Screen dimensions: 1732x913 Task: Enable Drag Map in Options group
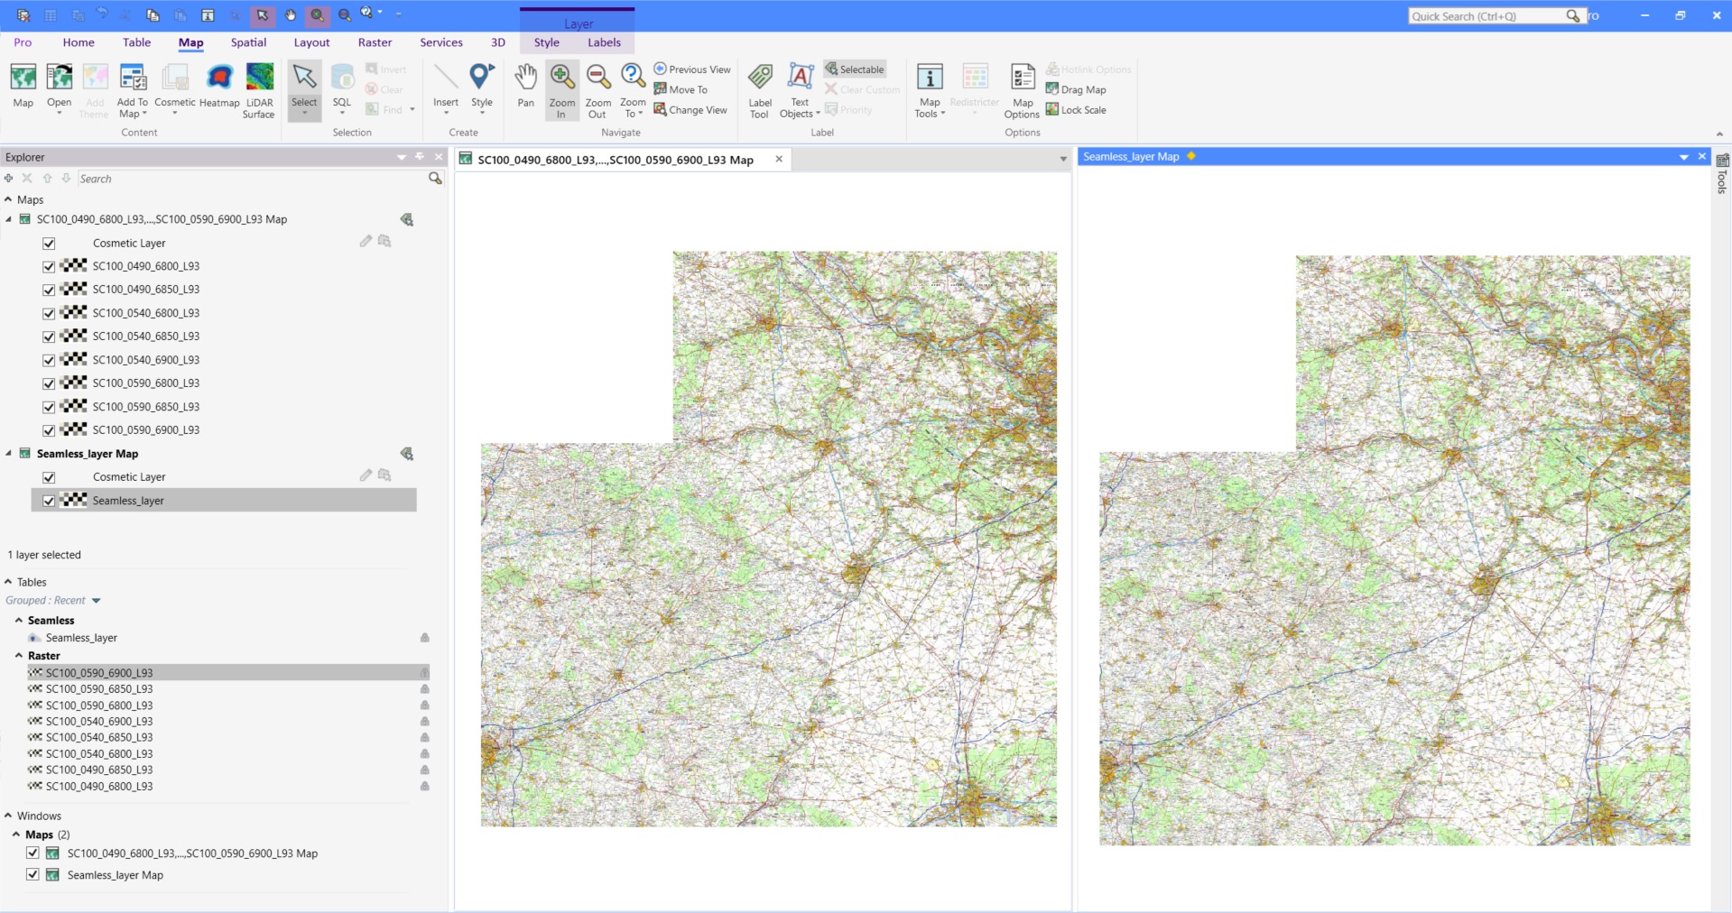click(1076, 89)
